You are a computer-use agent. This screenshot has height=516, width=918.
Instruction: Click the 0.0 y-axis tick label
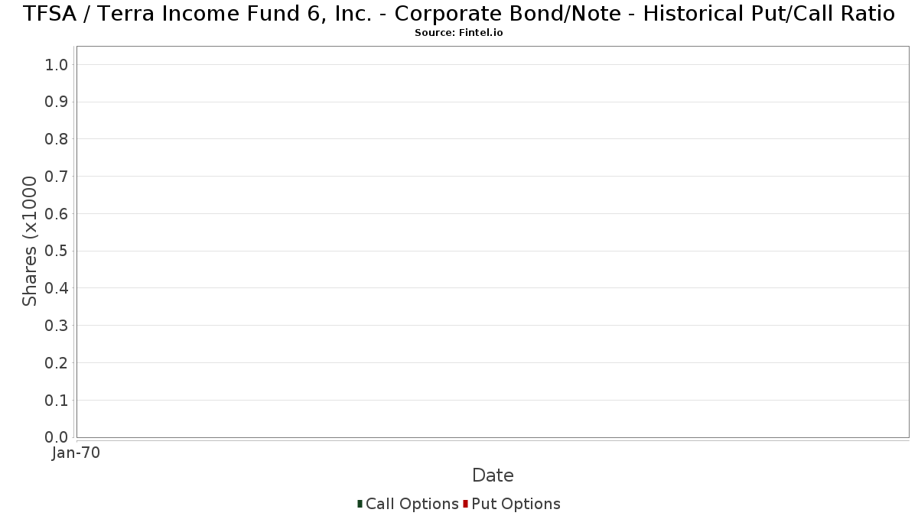point(57,437)
